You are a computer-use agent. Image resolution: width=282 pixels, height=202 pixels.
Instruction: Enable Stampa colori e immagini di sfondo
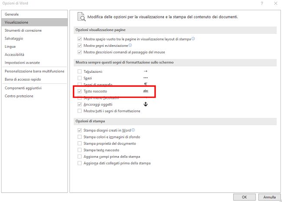pos(79,137)
